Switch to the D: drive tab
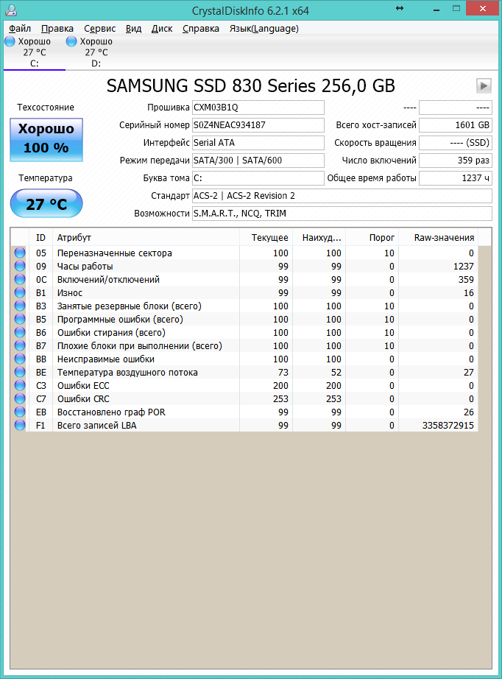 [96, 52]
